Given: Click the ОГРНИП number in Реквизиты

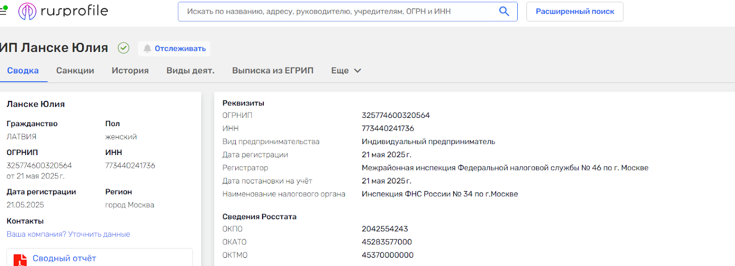Looking at the screenshot, I should (x=396, y=115).
